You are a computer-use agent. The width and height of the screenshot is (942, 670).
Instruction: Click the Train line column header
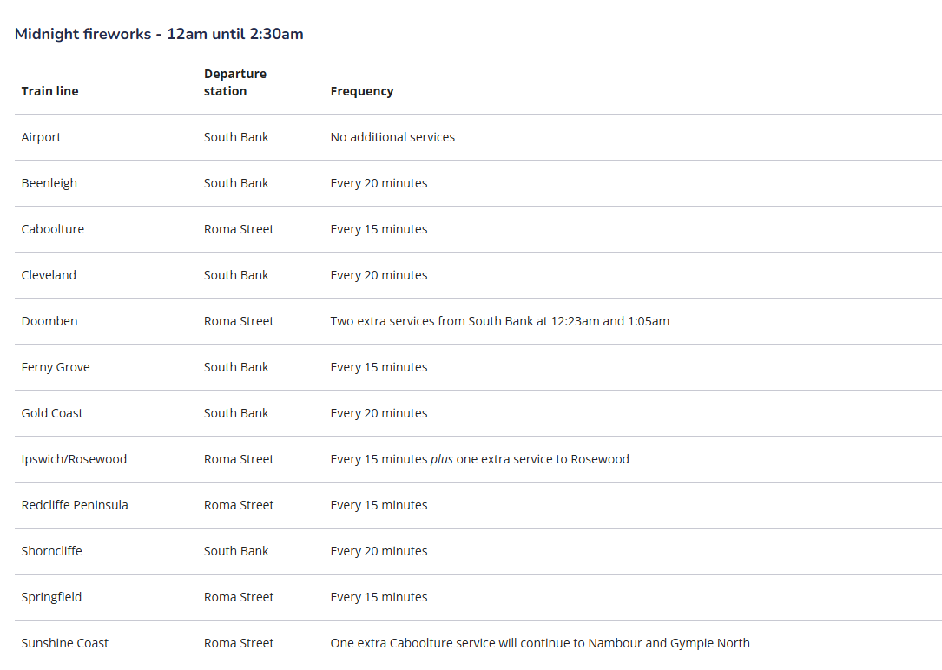click(49, 91)
